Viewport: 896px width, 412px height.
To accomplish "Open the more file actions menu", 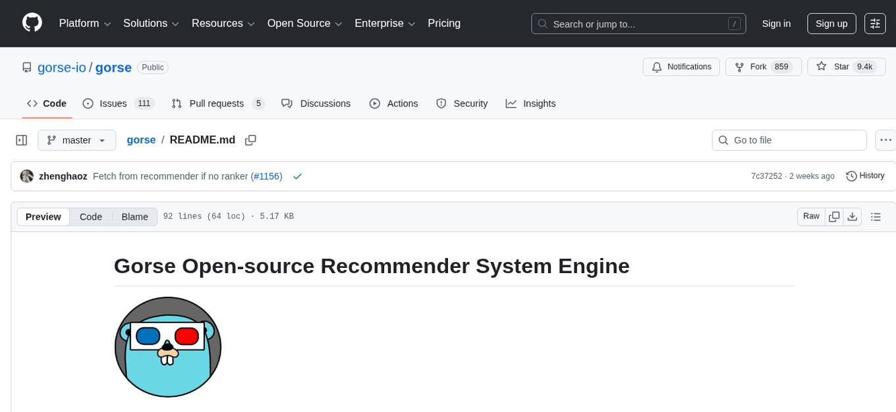I will point(885,140).
